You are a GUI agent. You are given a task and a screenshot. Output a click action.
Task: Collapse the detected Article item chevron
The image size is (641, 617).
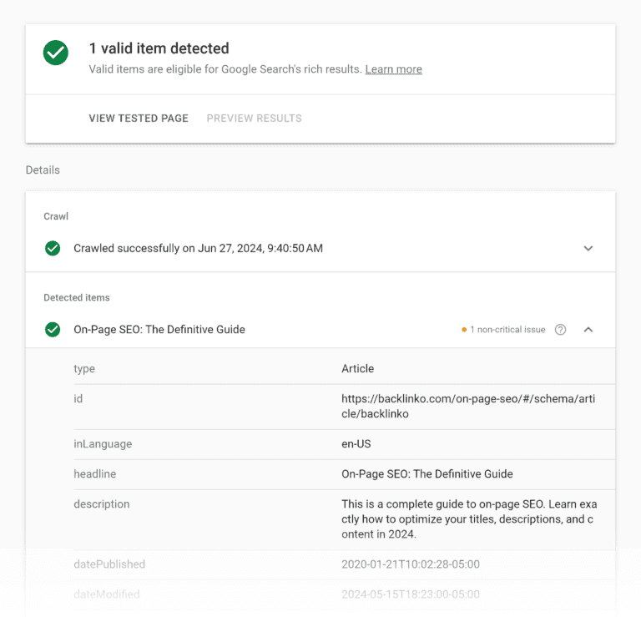point(588,330)
